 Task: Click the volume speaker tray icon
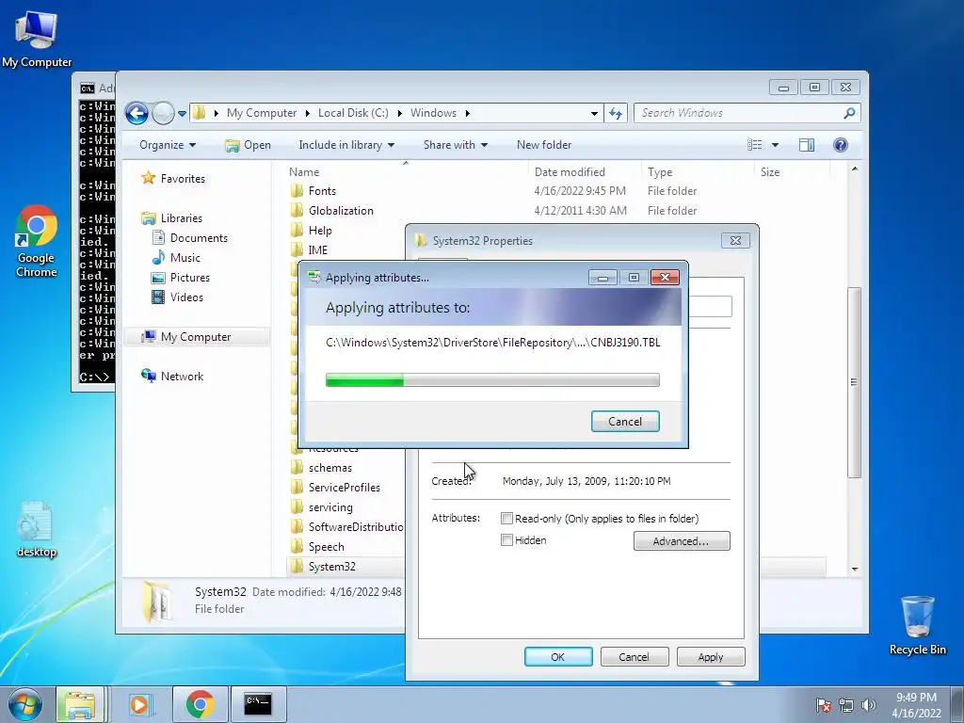(869, 705)
